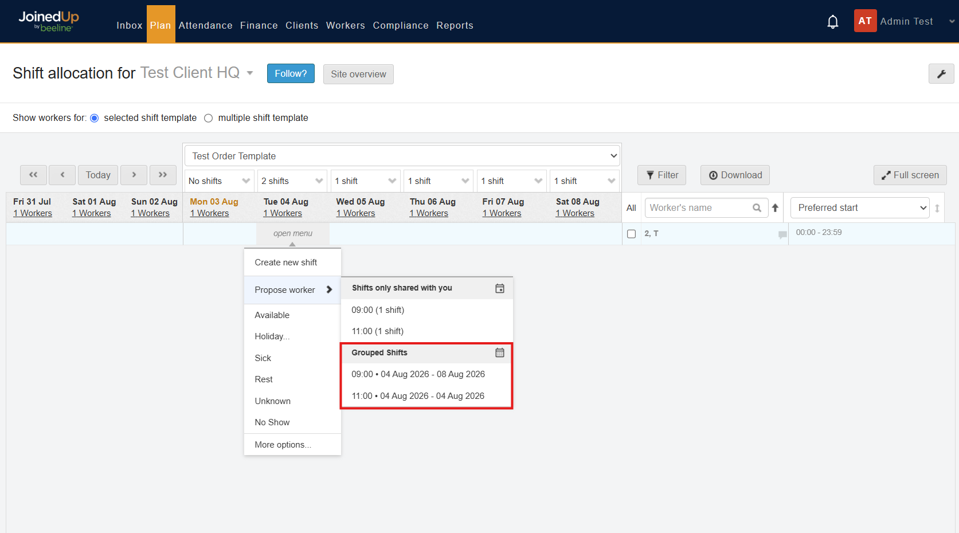Click calendar icon beside Shifts only shared
This screenshot has width=959, height=533.
coord(500,288)
